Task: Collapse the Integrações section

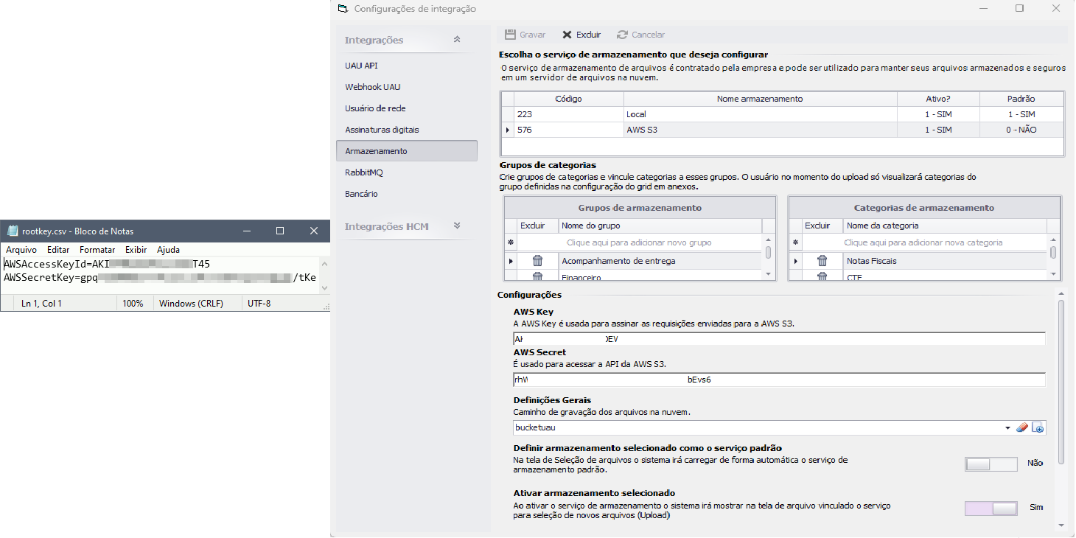Action: click(x=457, y=40)
